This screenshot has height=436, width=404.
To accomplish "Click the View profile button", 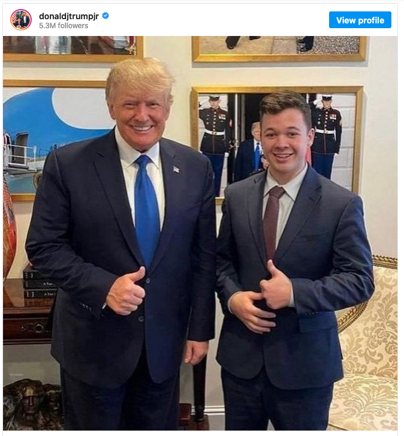I will [x=360, y=20].
